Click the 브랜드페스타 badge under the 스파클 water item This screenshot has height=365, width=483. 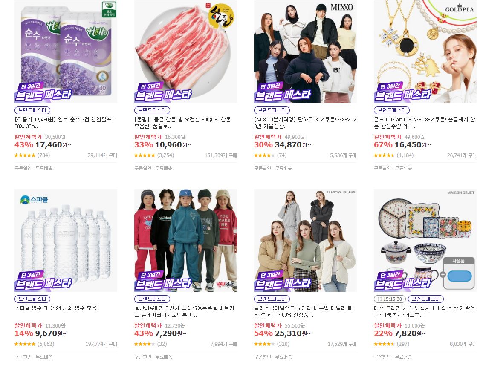pyautogui.click(x=32, y=299)
